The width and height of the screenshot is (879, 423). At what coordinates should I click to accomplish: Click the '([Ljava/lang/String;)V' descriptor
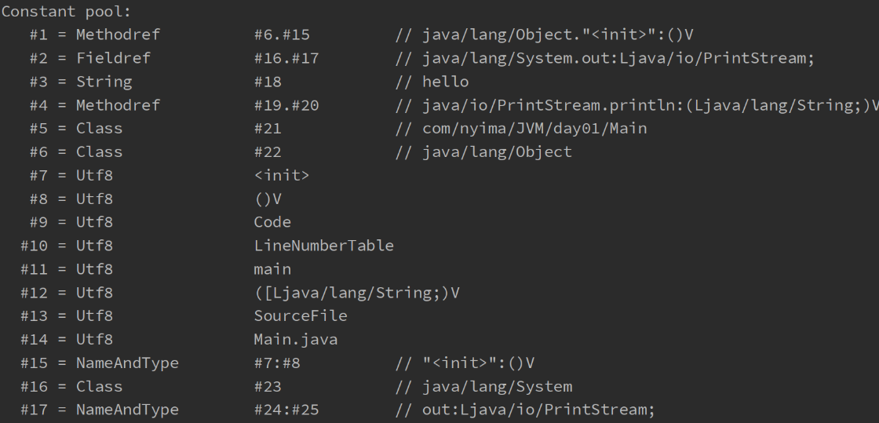point(356,293)
